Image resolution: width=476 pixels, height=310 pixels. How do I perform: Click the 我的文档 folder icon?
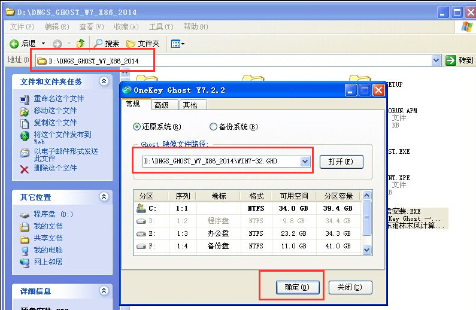pos(25,227)
